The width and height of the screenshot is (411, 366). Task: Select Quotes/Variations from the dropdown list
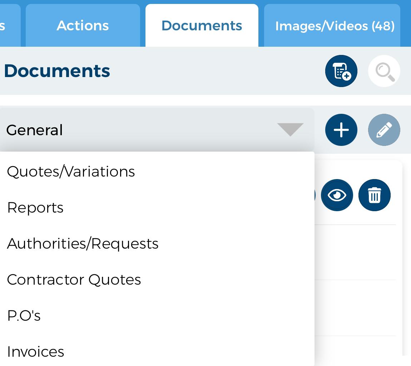point(71,172)
